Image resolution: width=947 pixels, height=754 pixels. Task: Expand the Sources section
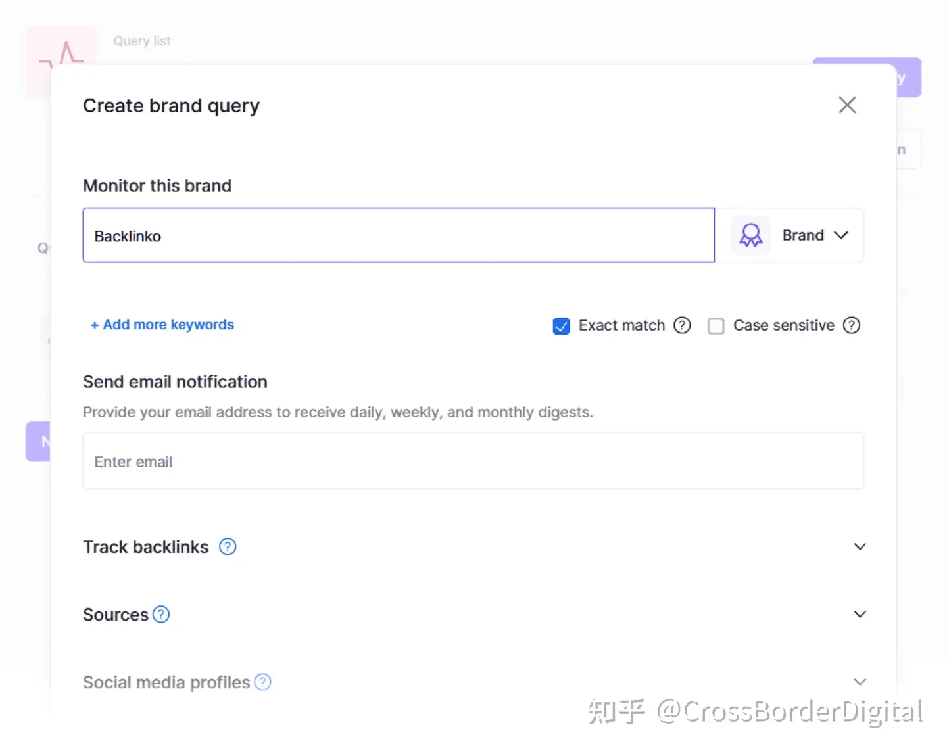point(860,615)
